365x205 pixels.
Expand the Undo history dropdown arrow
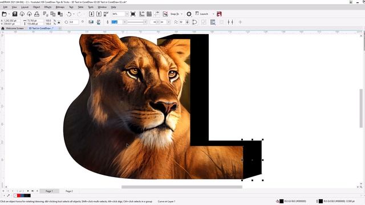(74, 14)
